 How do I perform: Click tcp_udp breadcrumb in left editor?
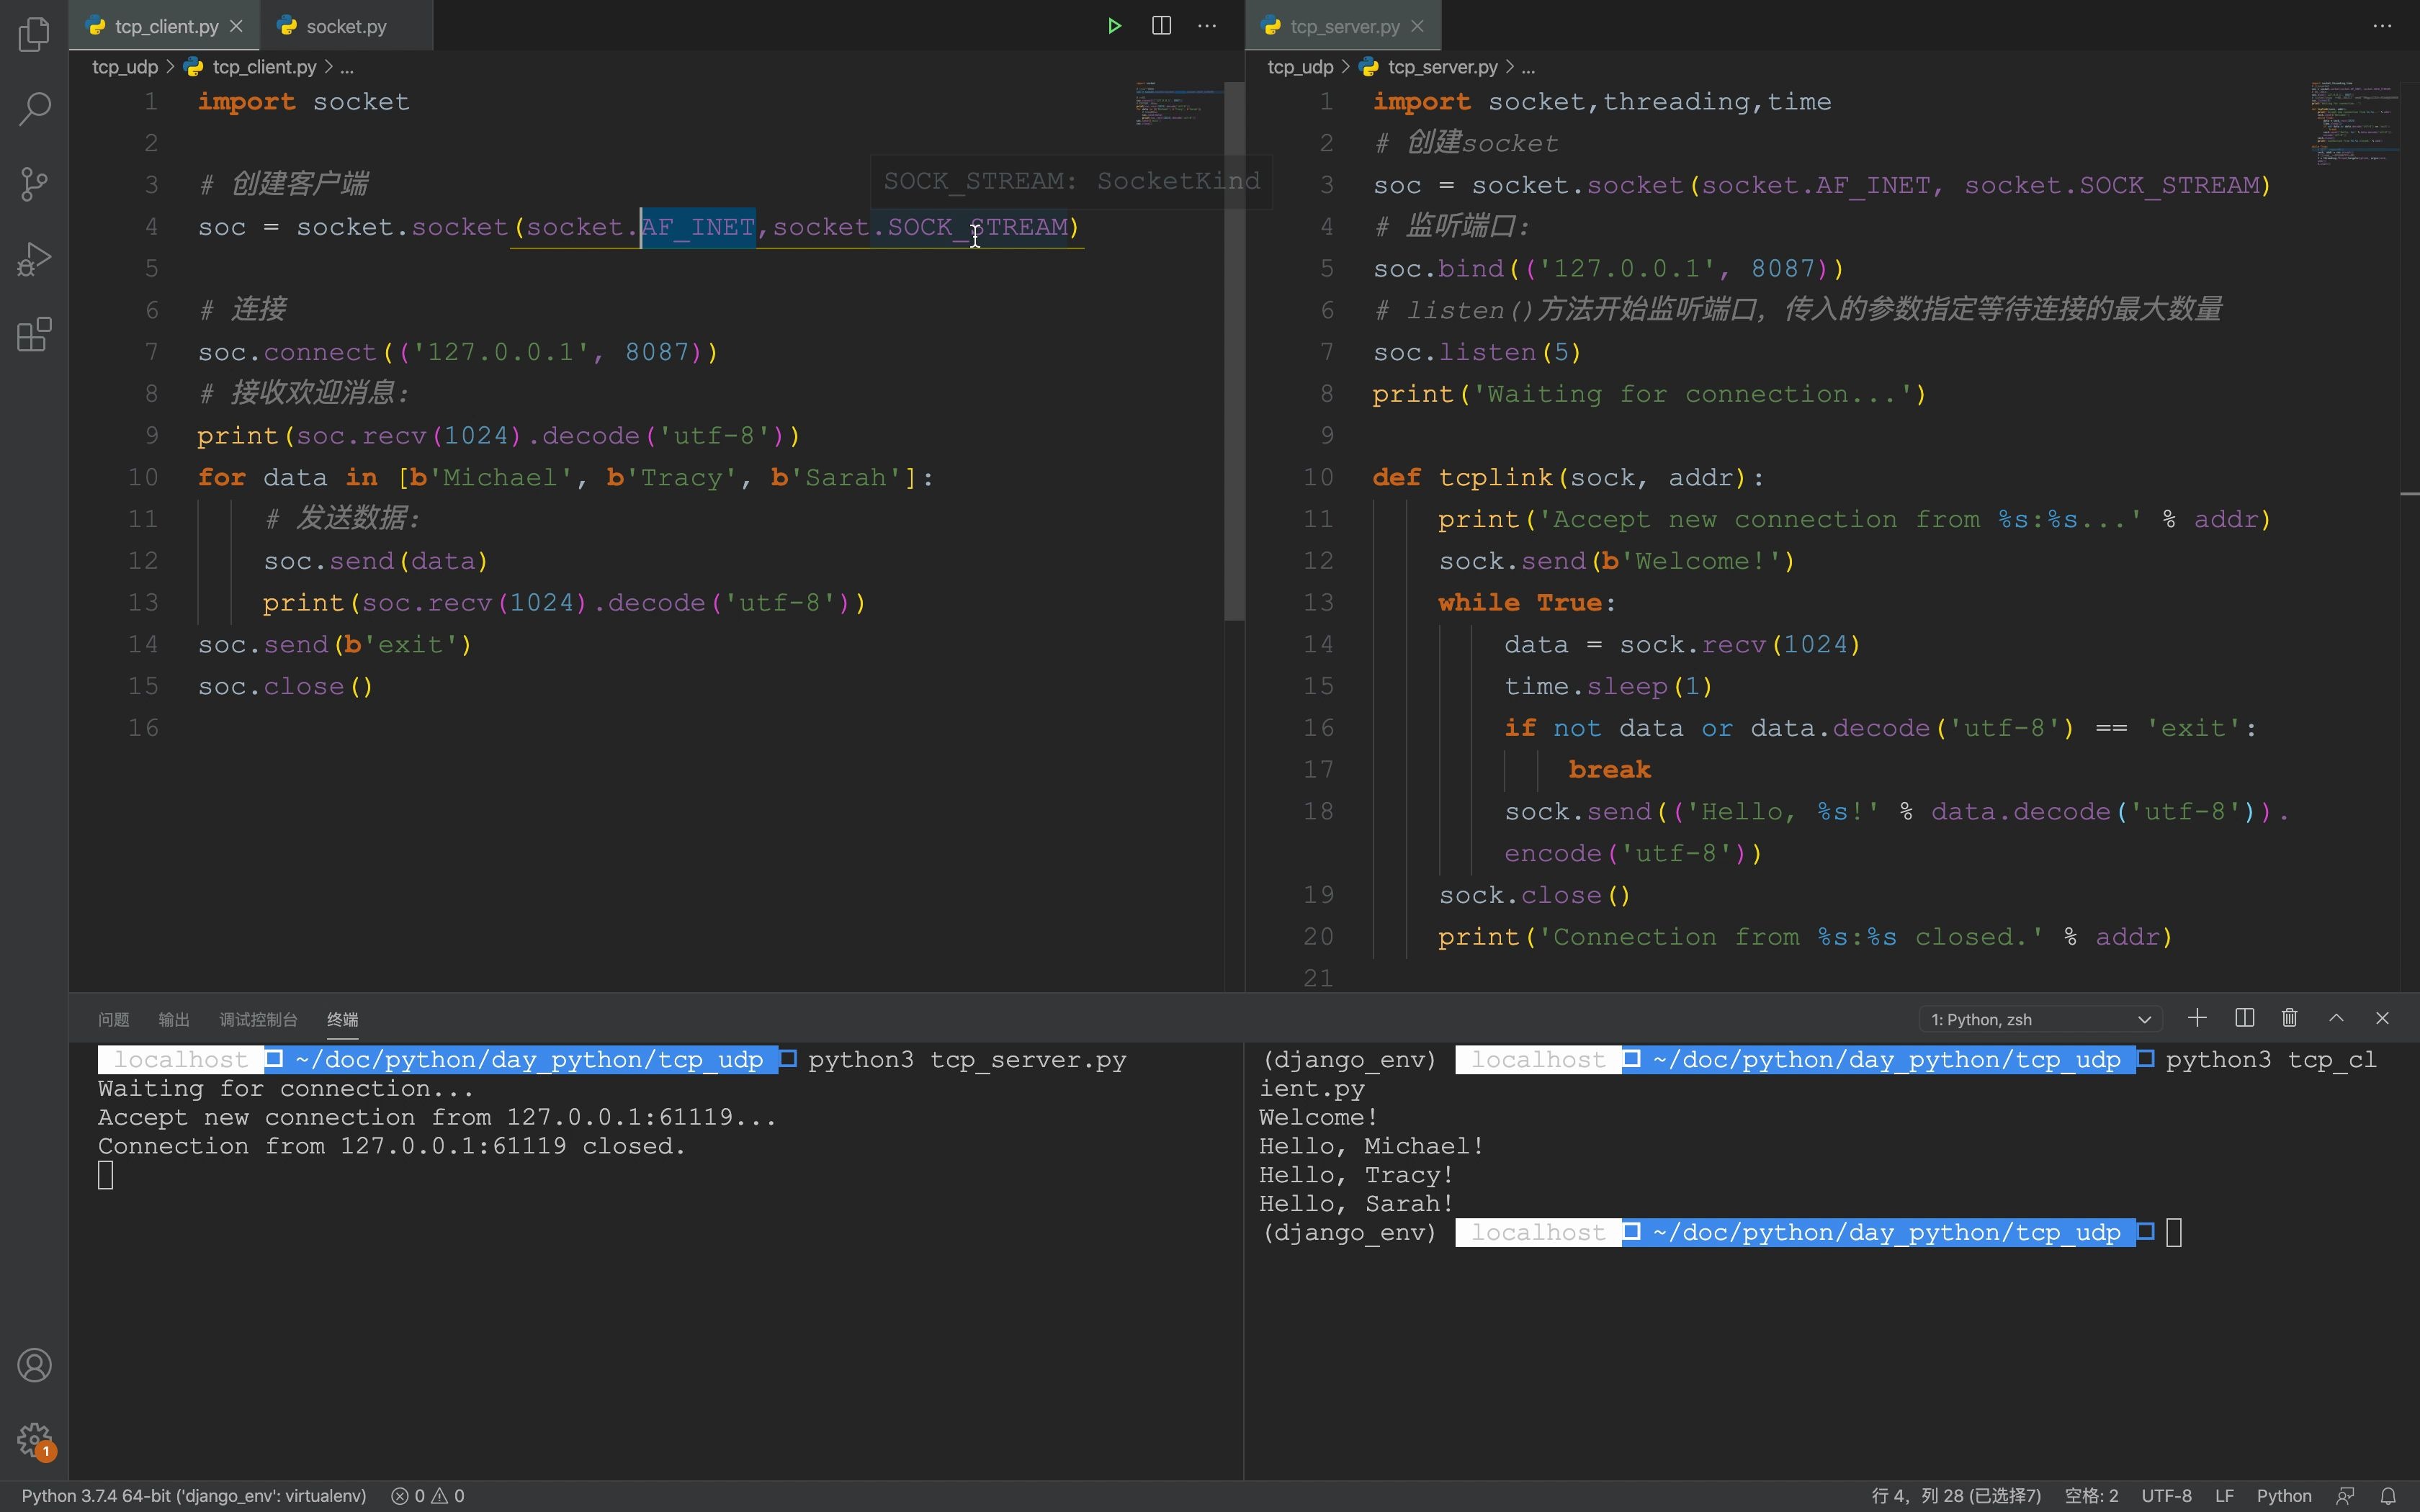pyautogui.click(x=125, y=67)
